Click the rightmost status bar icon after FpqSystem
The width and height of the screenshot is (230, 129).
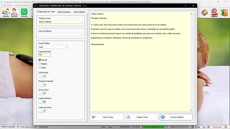point(226,127)
